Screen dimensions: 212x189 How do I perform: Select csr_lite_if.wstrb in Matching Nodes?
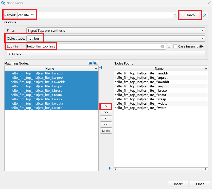click(x=51, y=108)
